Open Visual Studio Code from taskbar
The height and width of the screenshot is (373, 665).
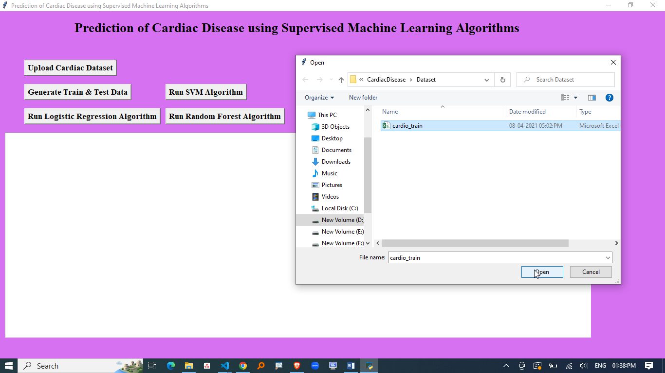click(x=225, y=366)
